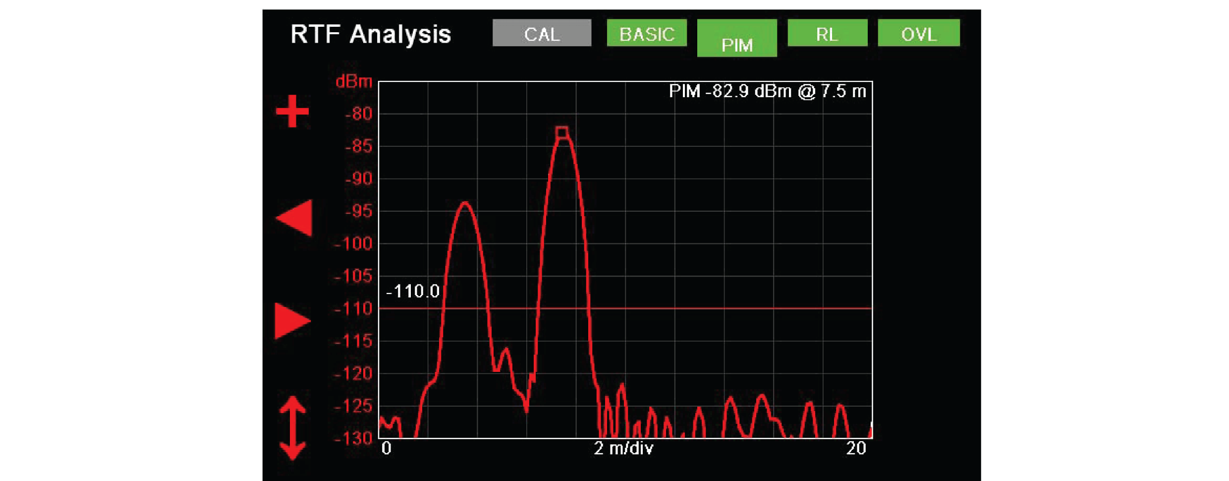Click the 2 m/div scale label
1229x481 pixels.
[x=623, y=448]
